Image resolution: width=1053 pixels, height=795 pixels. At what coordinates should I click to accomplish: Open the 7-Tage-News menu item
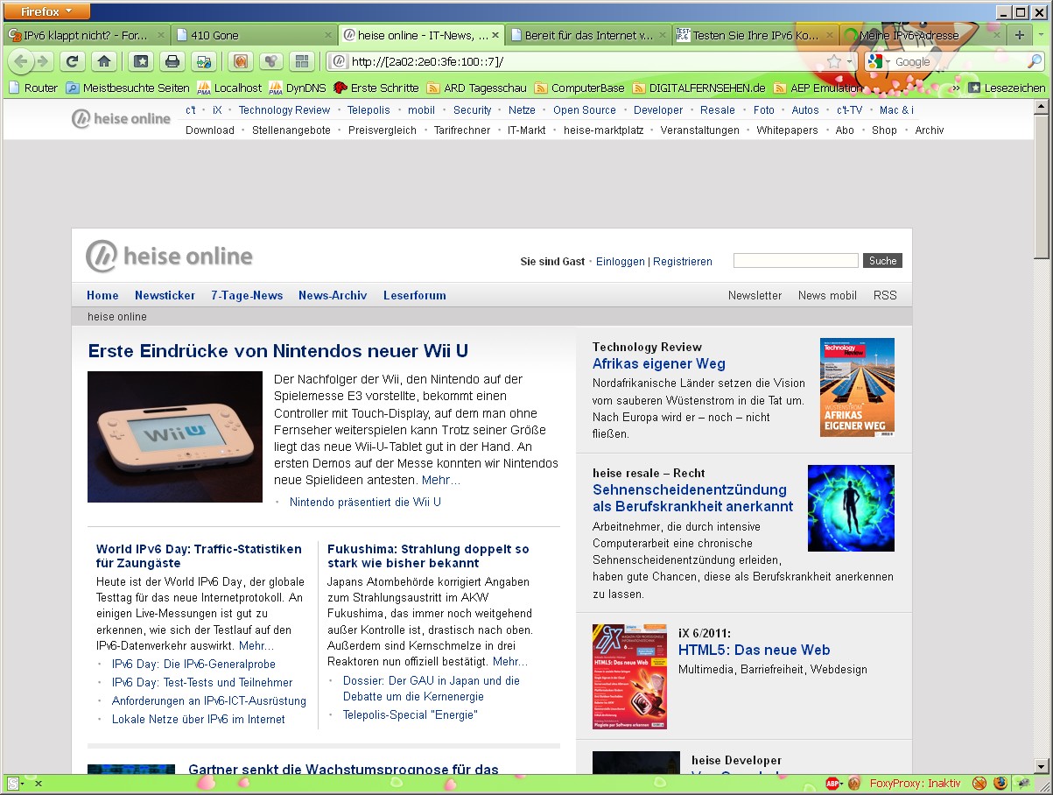pos(247,295)
